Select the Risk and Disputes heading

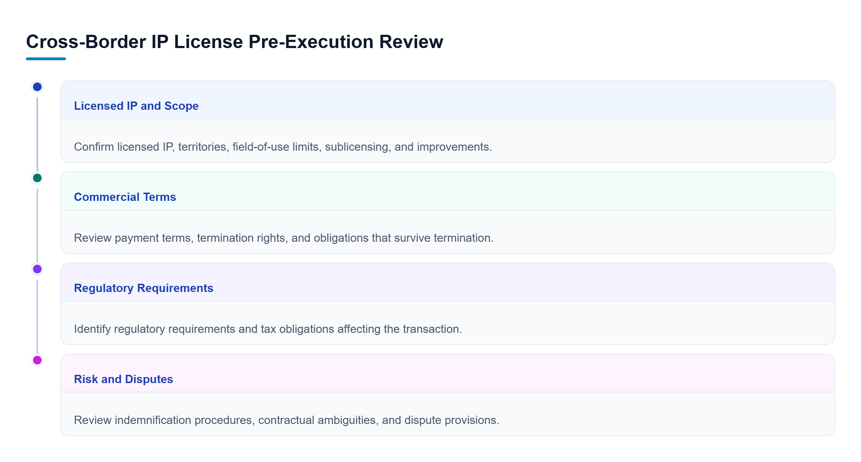[123, 379]
